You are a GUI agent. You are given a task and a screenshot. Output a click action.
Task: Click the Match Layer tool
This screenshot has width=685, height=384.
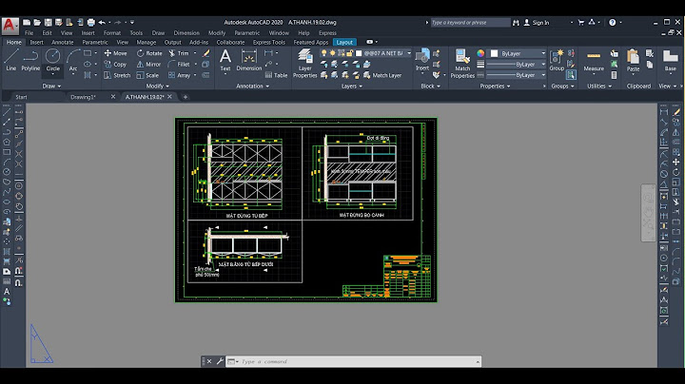[382, 75]
